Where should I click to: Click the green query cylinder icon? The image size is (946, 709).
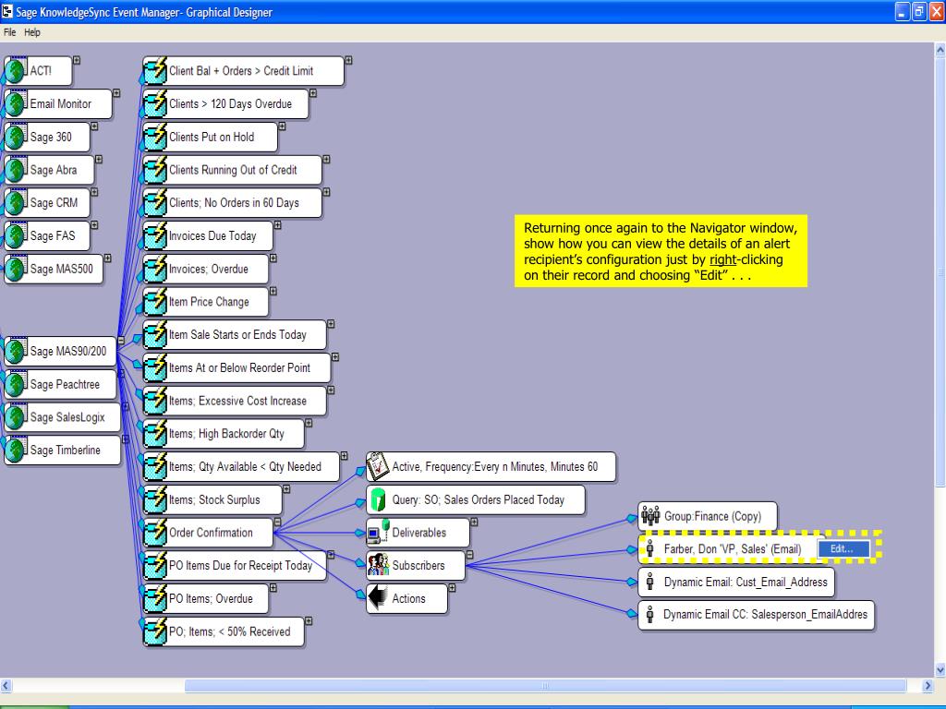click(378, 499)
